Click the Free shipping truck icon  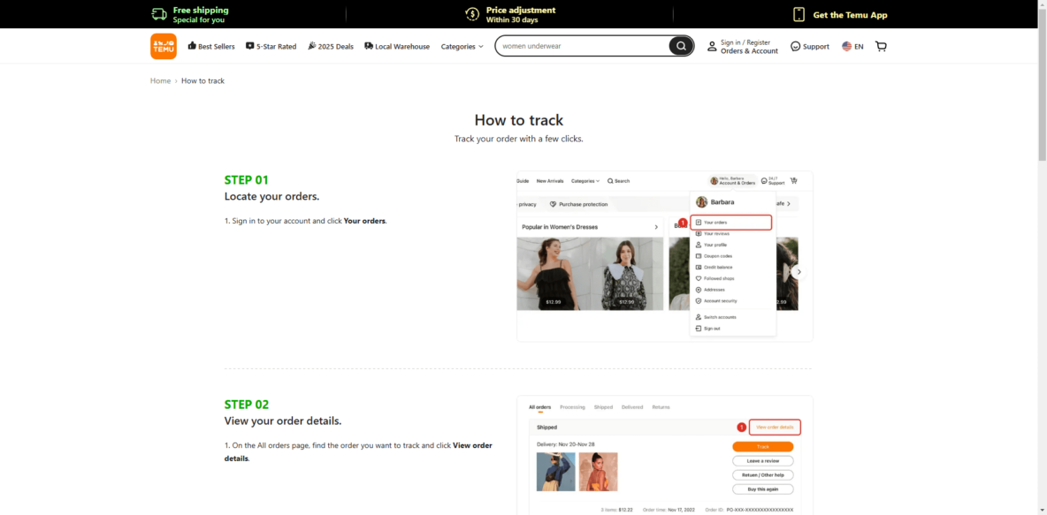pos(159,14)
